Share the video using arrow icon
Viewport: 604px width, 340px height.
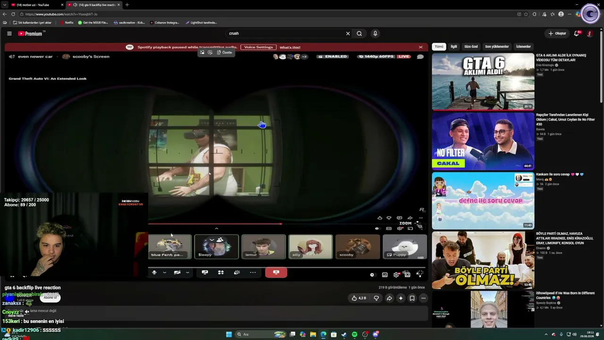[389, 298]
